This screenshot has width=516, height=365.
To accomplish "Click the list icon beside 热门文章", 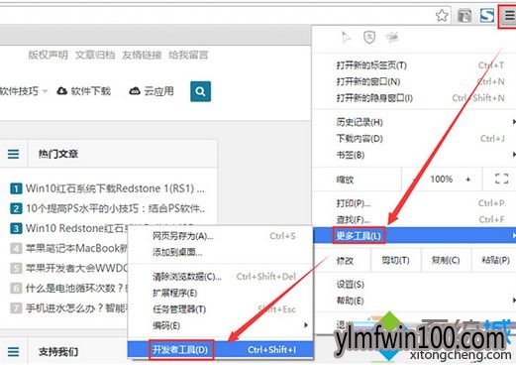I will (x=13, y=154).
